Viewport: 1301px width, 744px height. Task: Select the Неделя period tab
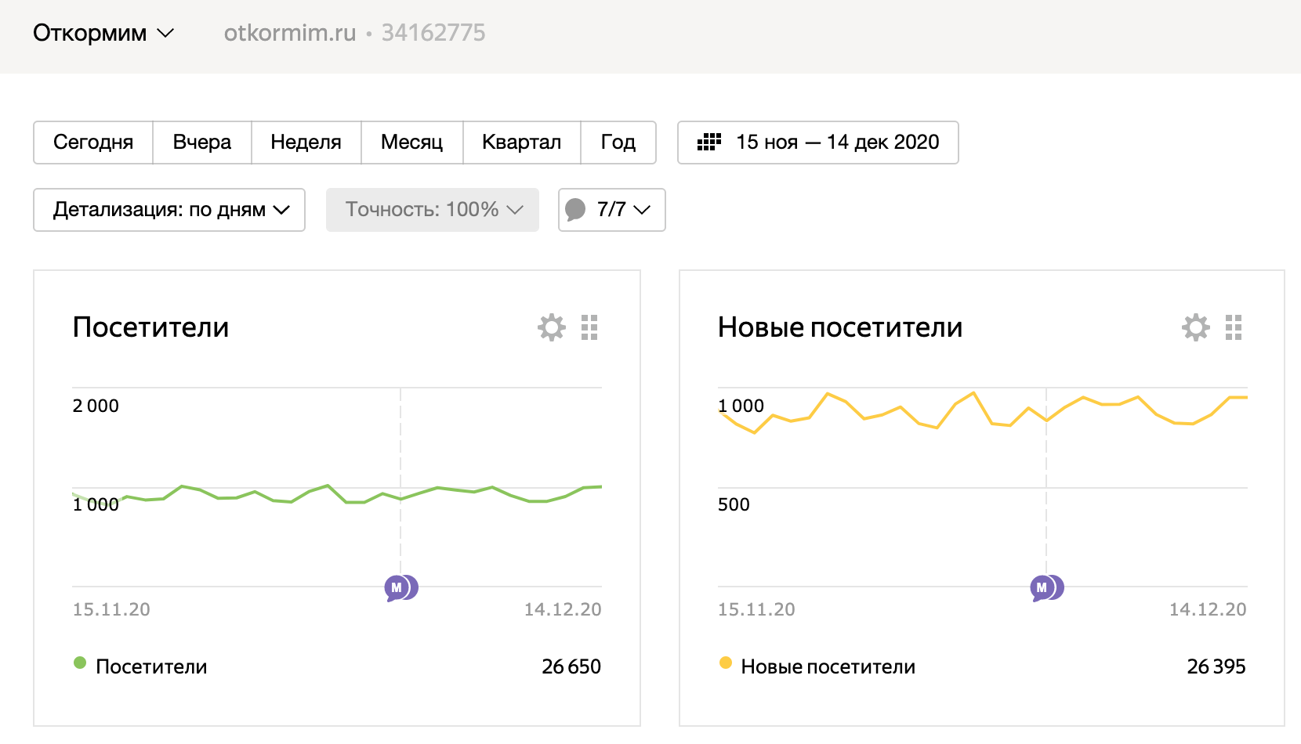(306, 143)
